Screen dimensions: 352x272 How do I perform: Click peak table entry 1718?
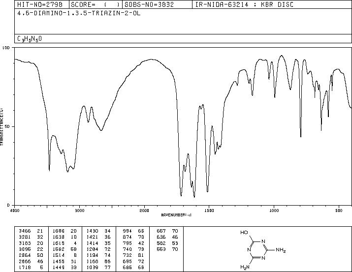point(25,267)
